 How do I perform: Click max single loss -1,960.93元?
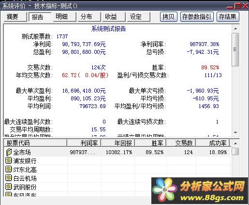pos(203,91)
